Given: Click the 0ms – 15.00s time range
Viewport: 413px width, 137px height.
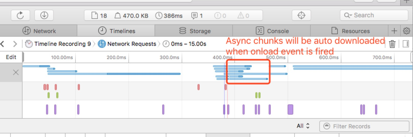Looking at the screenshot, I should pyautogui.click(x=185, y=44).
